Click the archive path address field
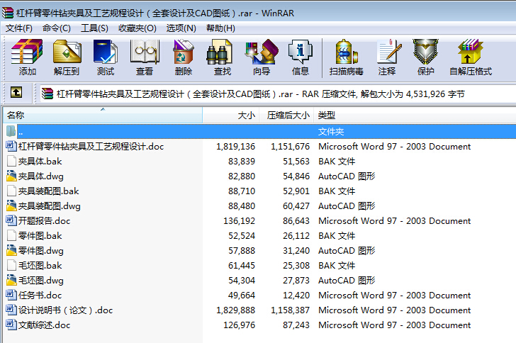516x343 pixels. point(278,94)
